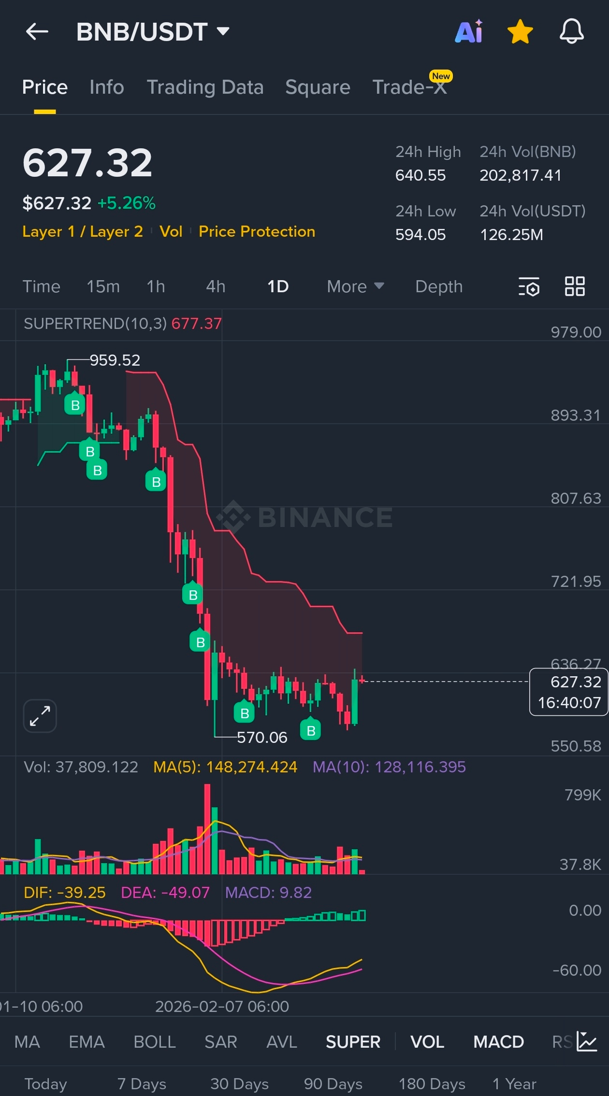Select the 15m interval

tap(103, 286)
